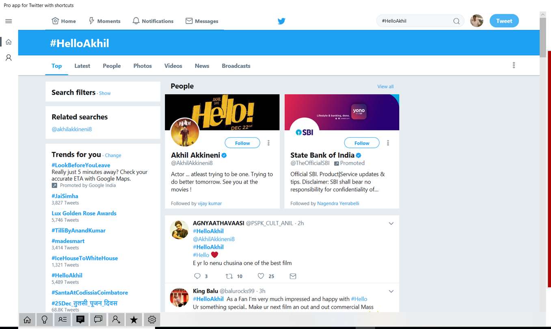The image size is (551, 329).
Task: Open the AGNYAATHAVAASI profile picture
Action: [179, 229]
